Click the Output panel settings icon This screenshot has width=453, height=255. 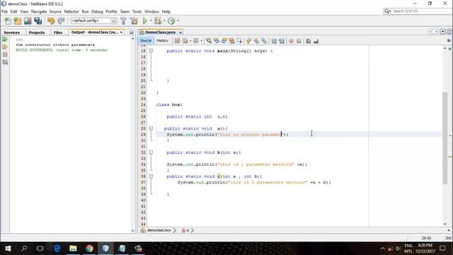tap(5, 62)
